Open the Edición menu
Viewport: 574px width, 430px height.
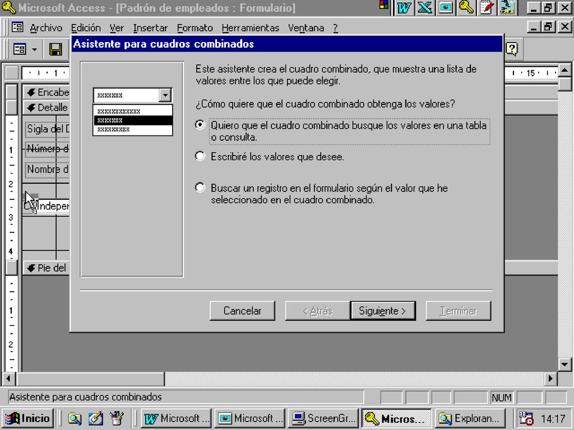click(86, 28)
